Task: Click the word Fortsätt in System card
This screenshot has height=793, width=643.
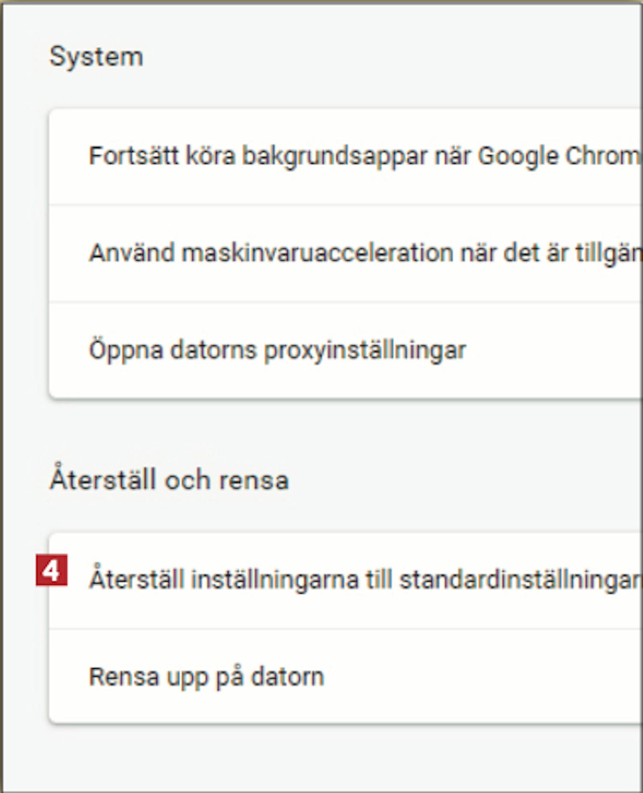Action: pyautogui.click(x=133, y=156)
